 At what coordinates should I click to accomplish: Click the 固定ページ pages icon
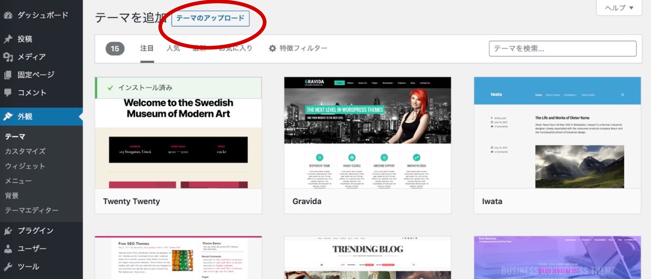8,75
